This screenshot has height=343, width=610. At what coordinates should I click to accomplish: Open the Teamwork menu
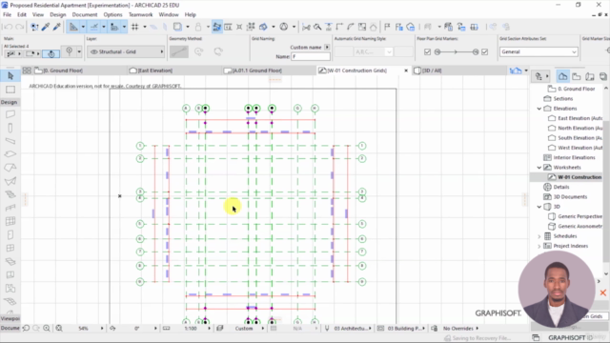(140, 14)
